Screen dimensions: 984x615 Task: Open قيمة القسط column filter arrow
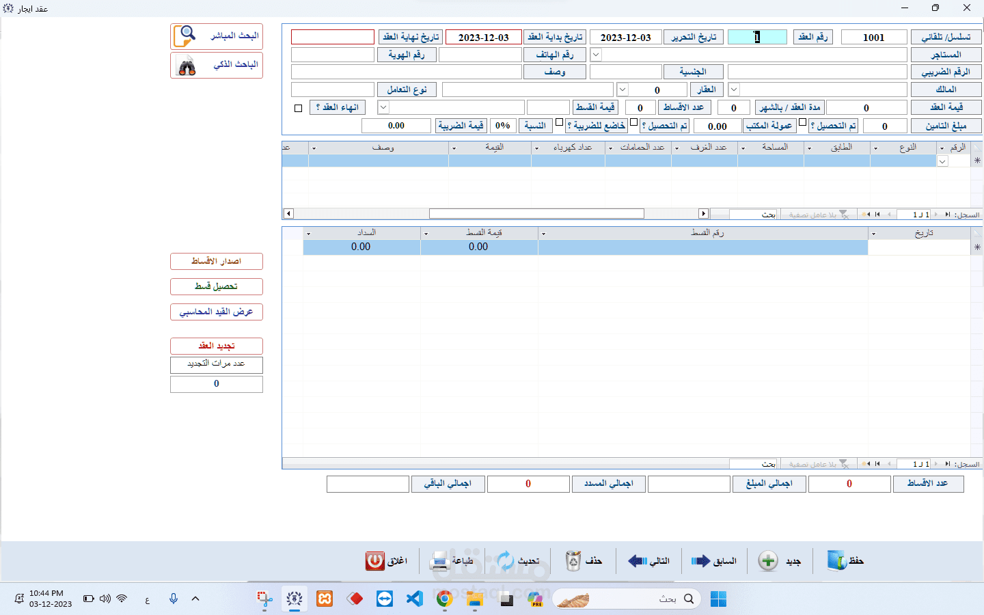[x=426, y=234]
